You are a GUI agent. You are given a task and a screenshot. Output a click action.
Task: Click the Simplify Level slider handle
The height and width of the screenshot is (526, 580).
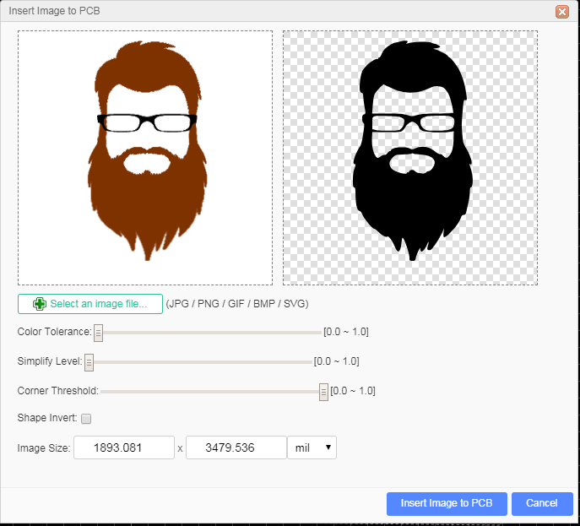click(x=89, y=362)
